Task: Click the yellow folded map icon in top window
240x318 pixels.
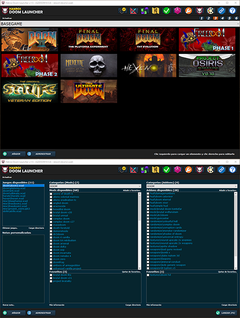Action: click(x=155, y=11)
